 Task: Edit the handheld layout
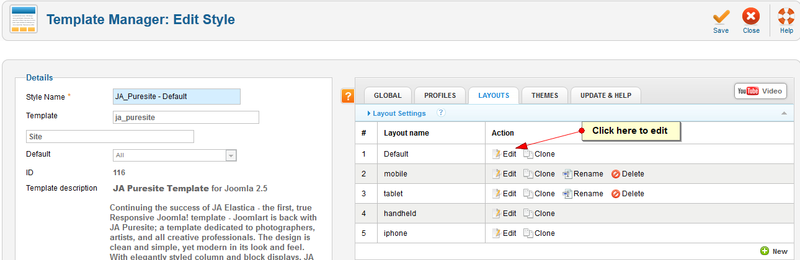click(504, 214)
